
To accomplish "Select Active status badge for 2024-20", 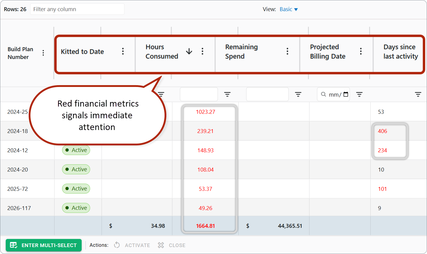I will click(76, 169).
